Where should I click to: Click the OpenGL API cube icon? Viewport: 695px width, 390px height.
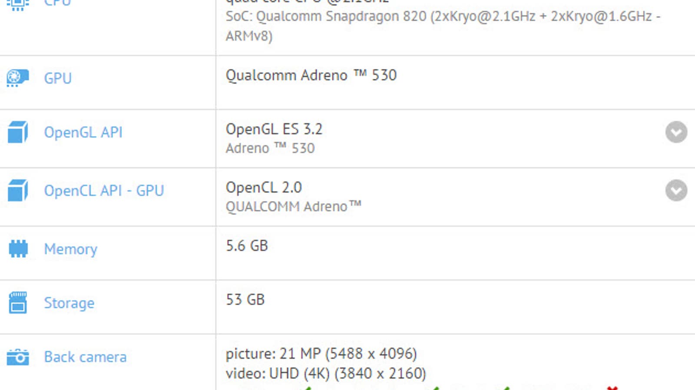[17, 132]
